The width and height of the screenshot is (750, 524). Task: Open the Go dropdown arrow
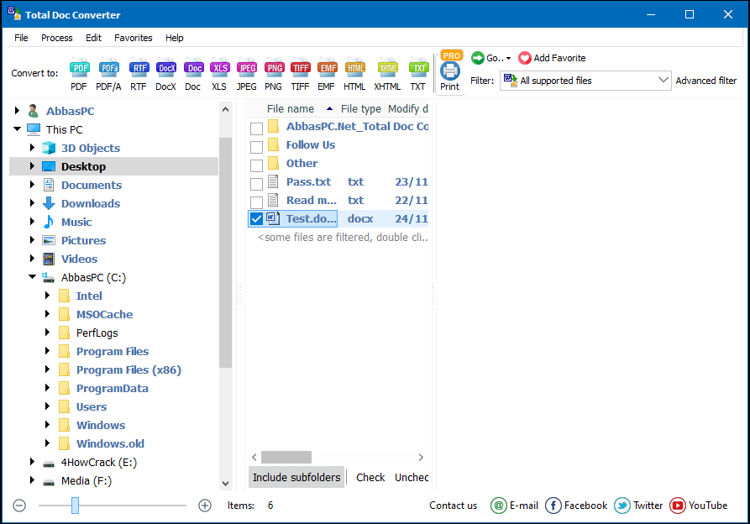pos(508,58)
